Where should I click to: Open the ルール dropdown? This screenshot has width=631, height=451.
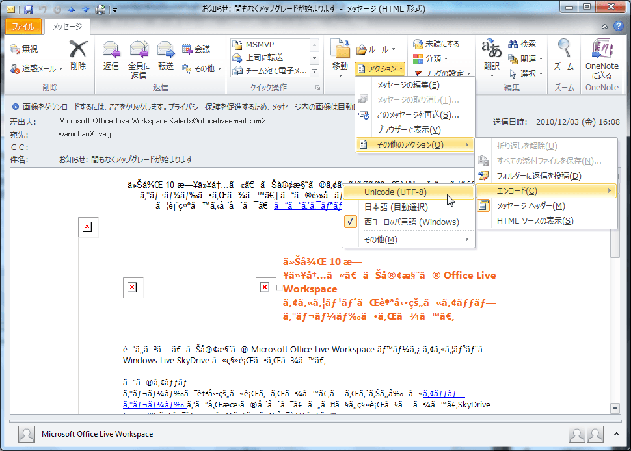click(376, 49)
